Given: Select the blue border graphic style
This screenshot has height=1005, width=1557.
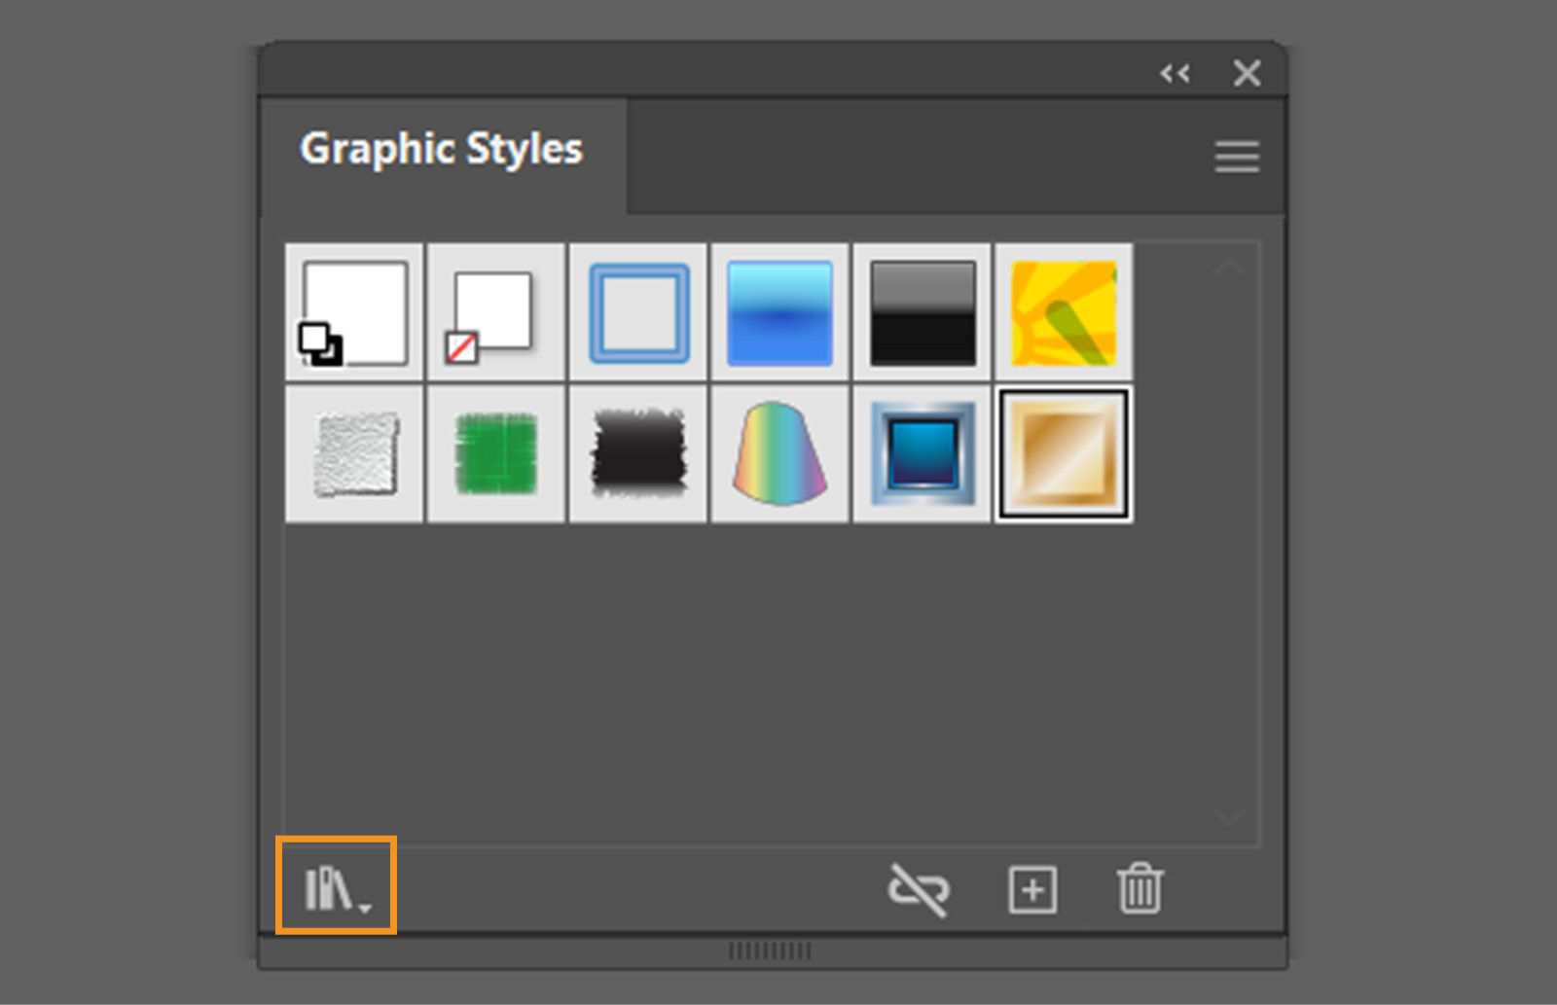Looking at the screenshot, I should pyautogui.click(x=637, y=311).
